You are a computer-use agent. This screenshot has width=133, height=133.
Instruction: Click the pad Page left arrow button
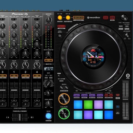pos(106,95)
